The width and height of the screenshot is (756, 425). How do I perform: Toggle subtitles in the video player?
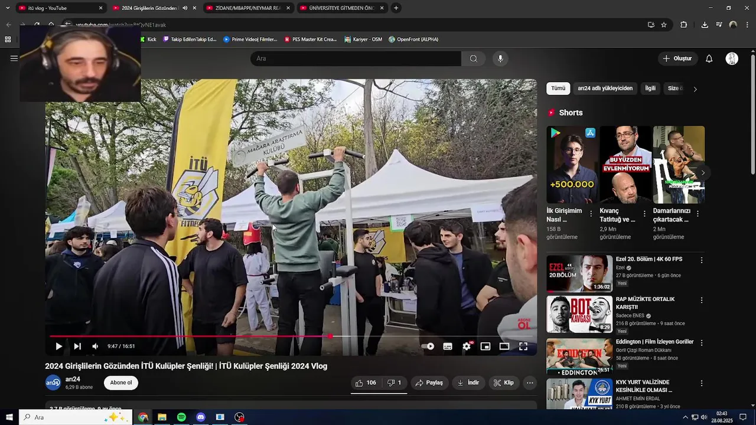point(448,346)
